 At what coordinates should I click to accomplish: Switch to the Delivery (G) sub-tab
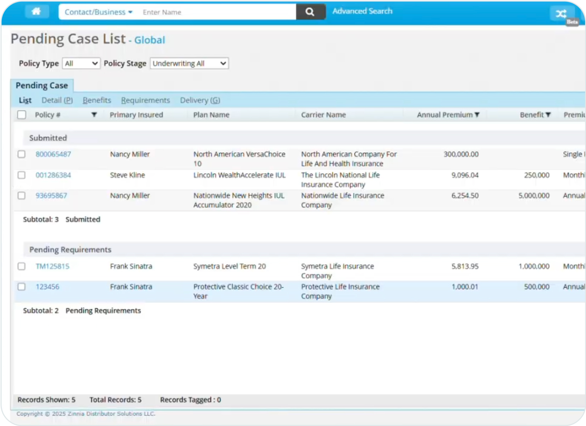(200, 100)
